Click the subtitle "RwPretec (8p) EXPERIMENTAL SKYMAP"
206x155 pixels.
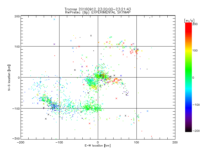(x=98, y=12)
